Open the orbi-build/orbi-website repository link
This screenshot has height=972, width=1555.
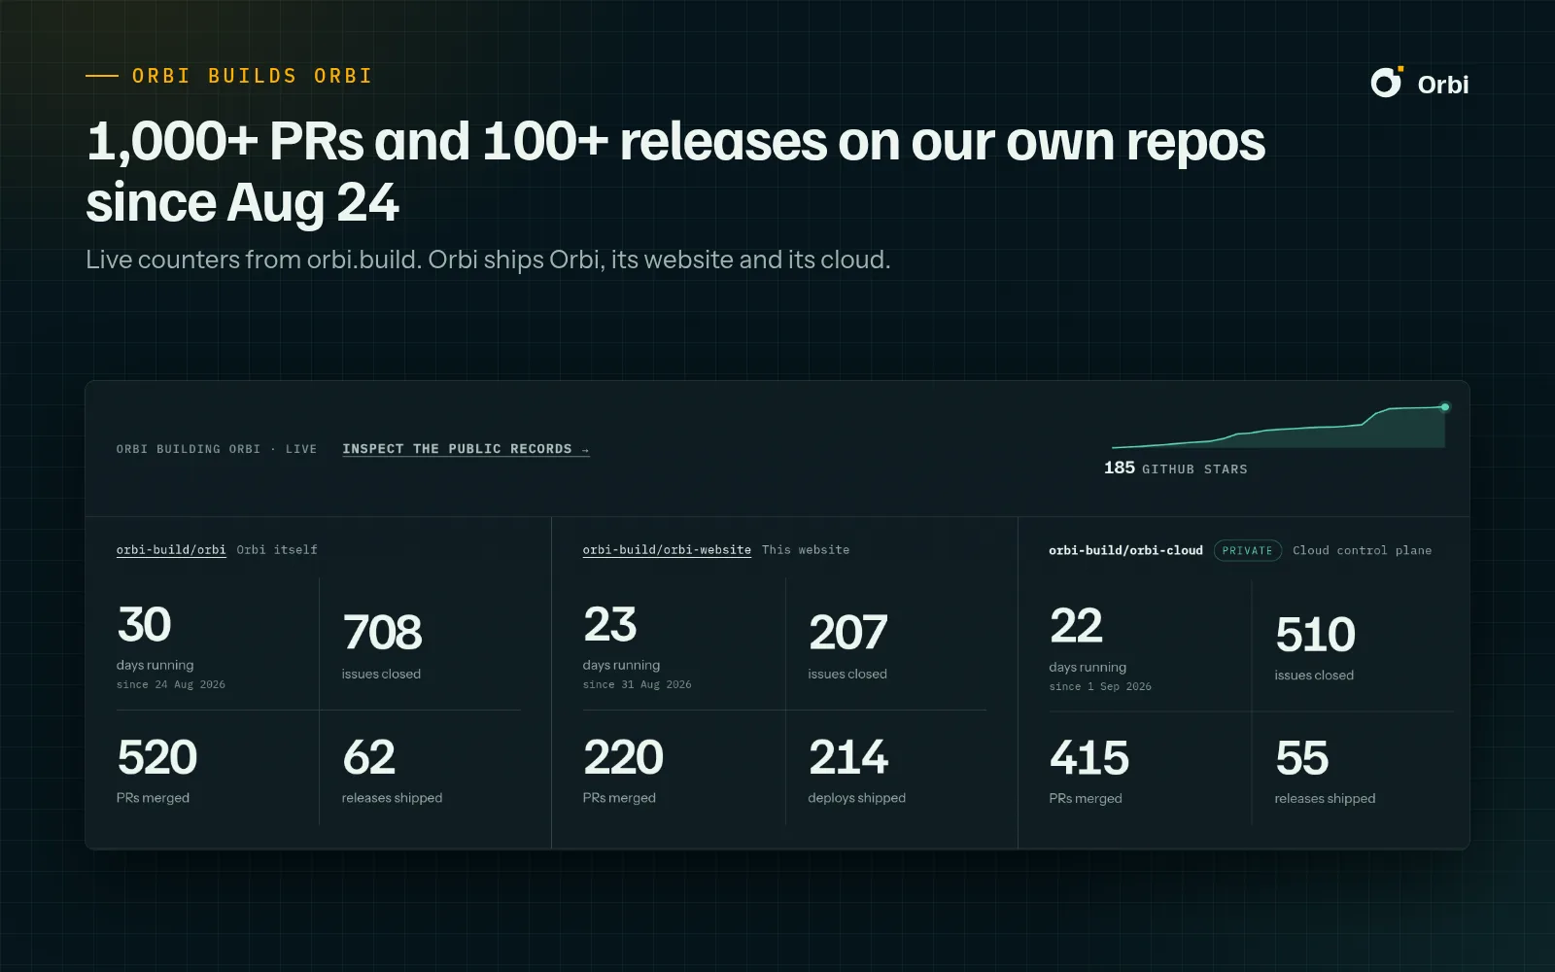[667, 550]
